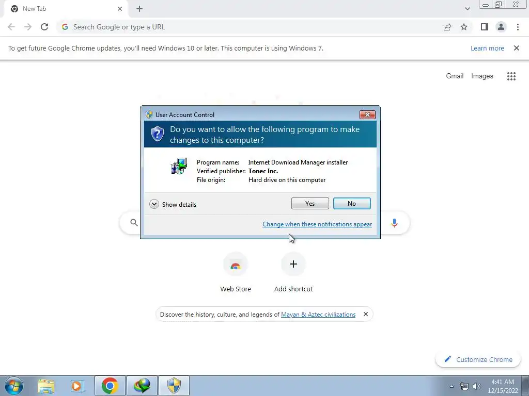The height and width of the screenshot is (396, 529).
Task: Minimize the Chrome window
Action: 485,5
